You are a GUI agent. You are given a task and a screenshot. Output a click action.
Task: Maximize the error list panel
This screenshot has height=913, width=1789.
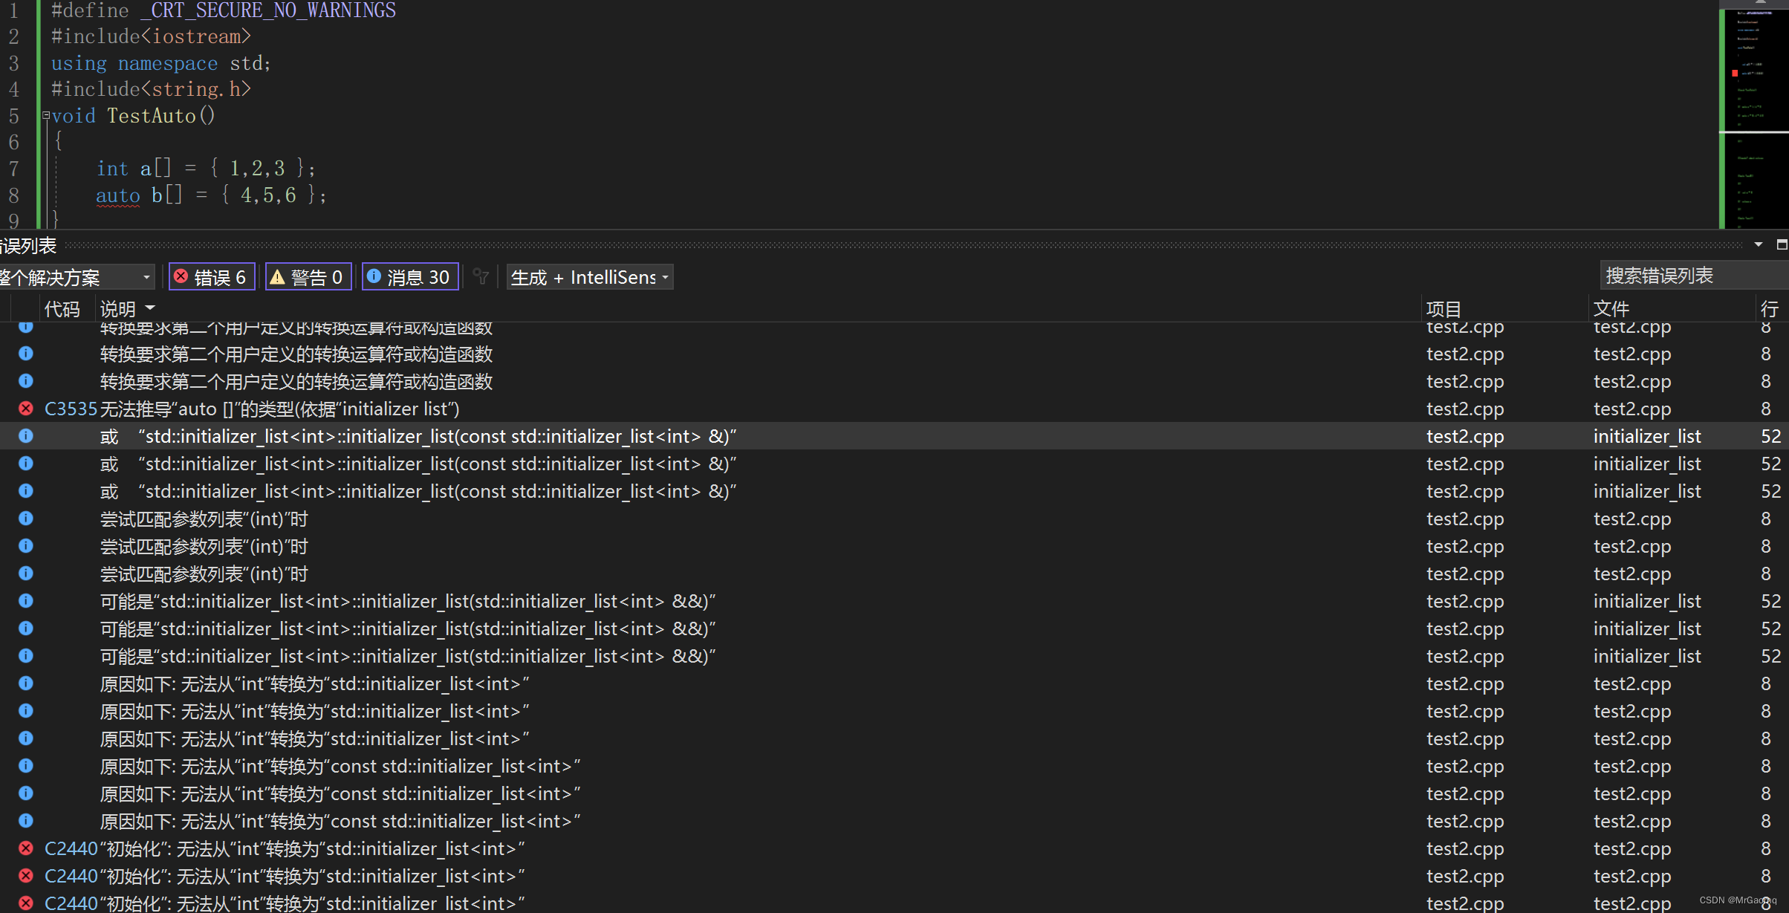1781,244
